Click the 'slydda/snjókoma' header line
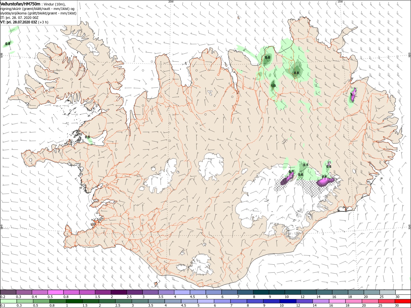Image resolution: width=411 pixels, height=308 pixels. coord(38,13)
